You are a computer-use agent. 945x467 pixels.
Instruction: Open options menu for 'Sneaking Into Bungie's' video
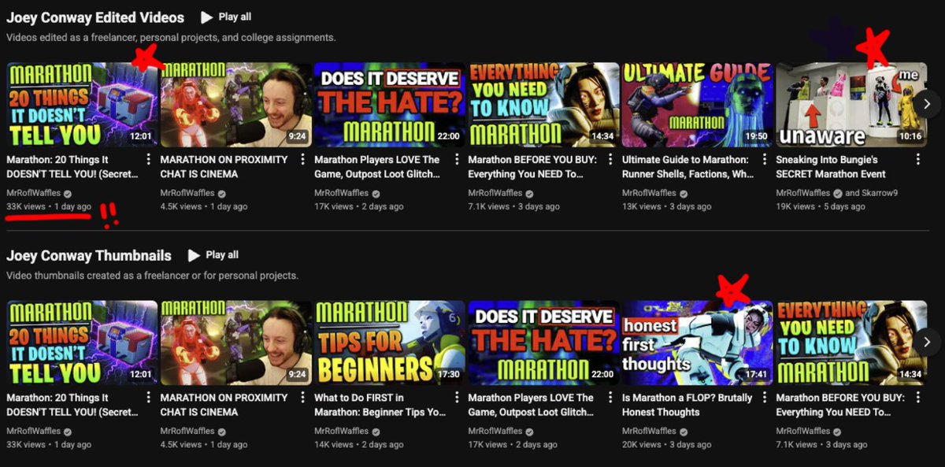click(917, 160)
